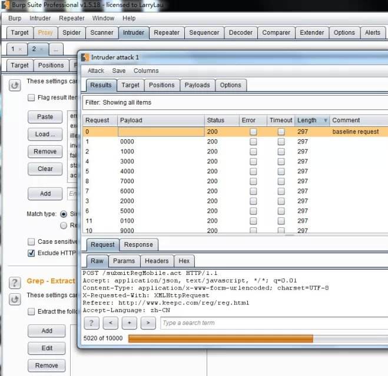The height and width of the screenshot is (376, 388).
Task: Open the Repeater menu in menu bar
Action: (72, 18)
